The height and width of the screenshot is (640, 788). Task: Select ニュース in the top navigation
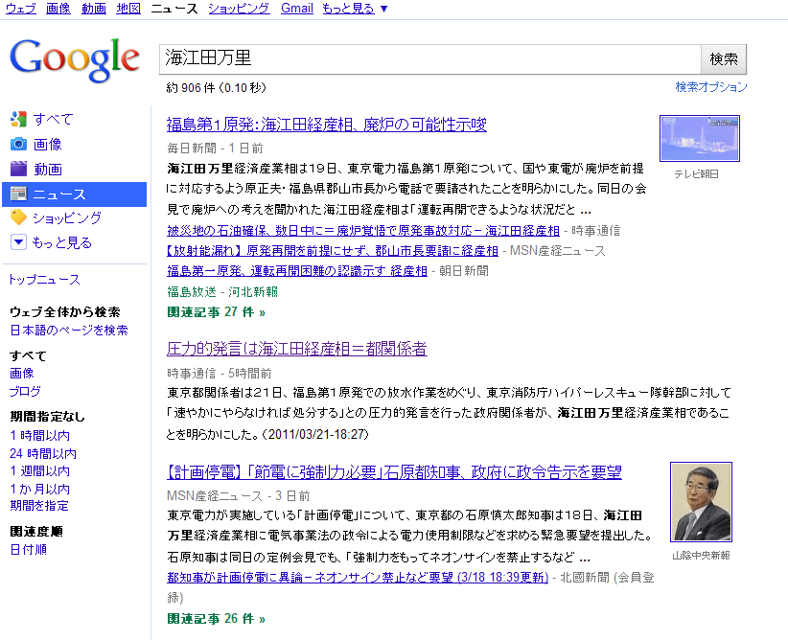click(x=174, y=9)
